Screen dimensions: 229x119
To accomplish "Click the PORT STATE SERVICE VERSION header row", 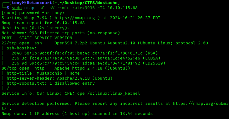I will (37, 38).
